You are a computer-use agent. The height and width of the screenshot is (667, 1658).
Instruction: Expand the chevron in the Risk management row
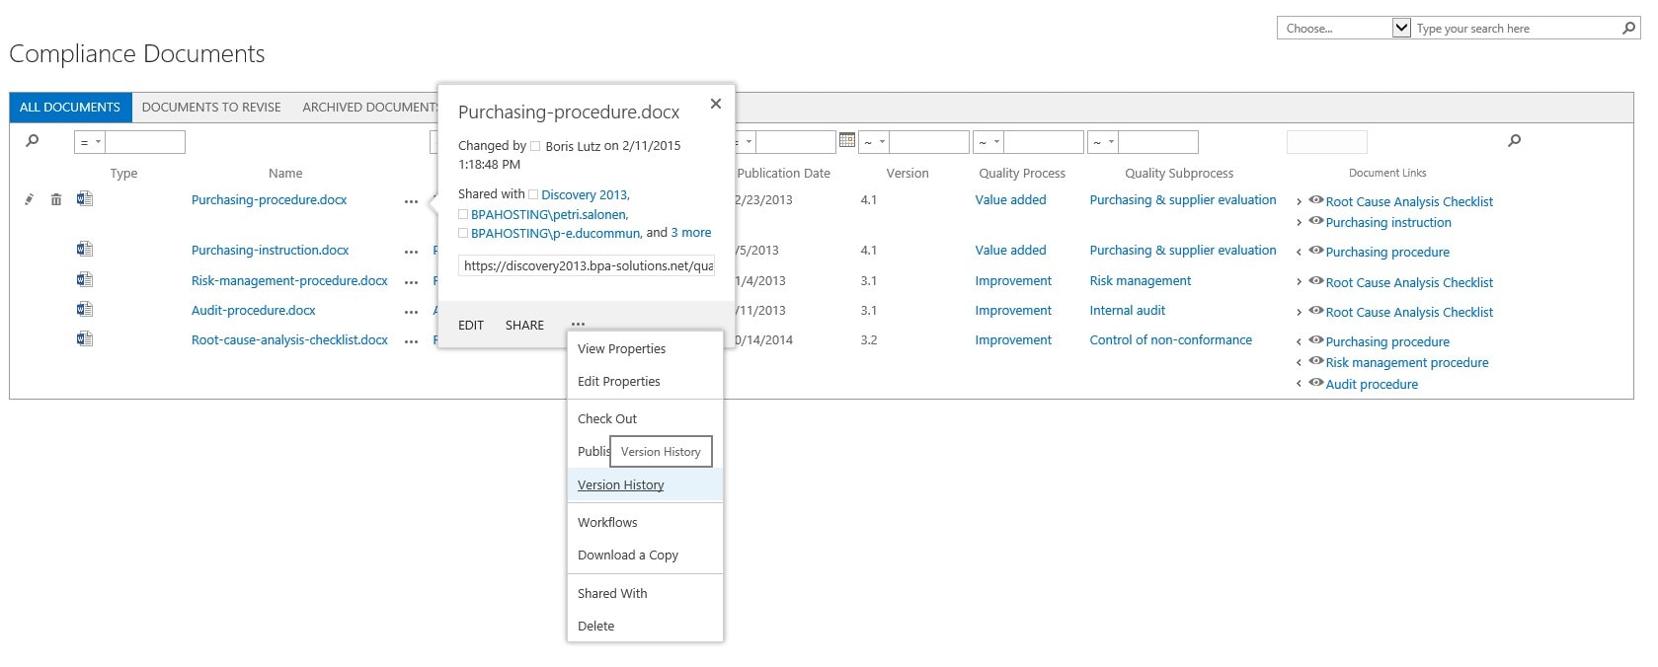pyautogui.click(x=1299, y=283)
